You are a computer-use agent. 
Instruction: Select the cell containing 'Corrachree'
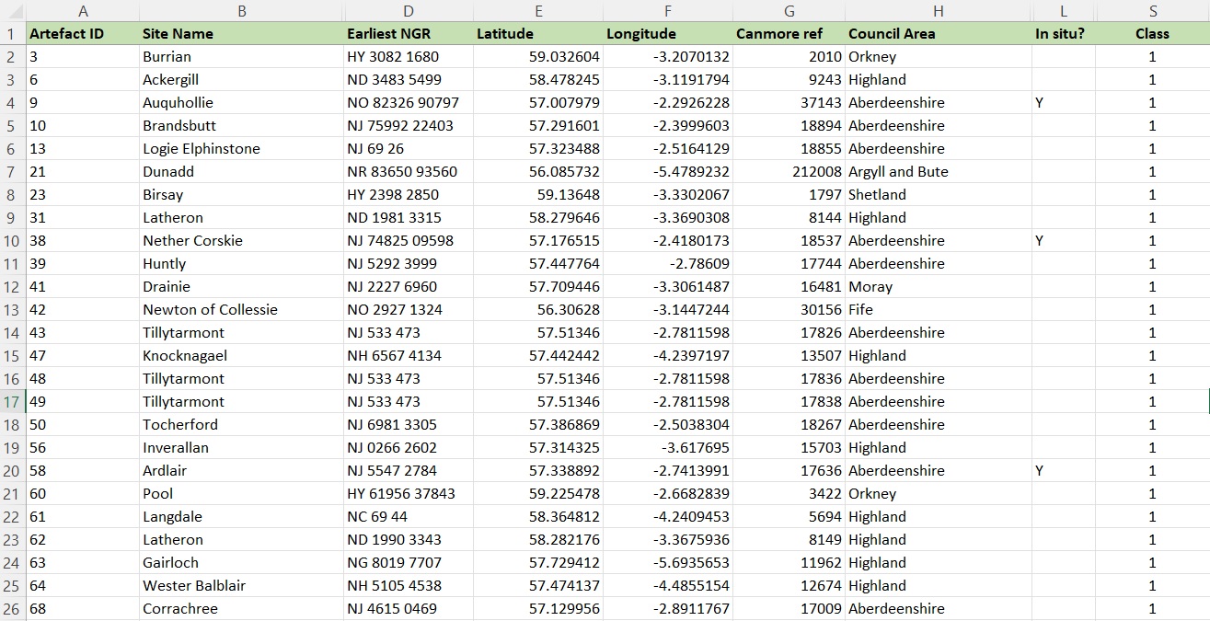241,609
